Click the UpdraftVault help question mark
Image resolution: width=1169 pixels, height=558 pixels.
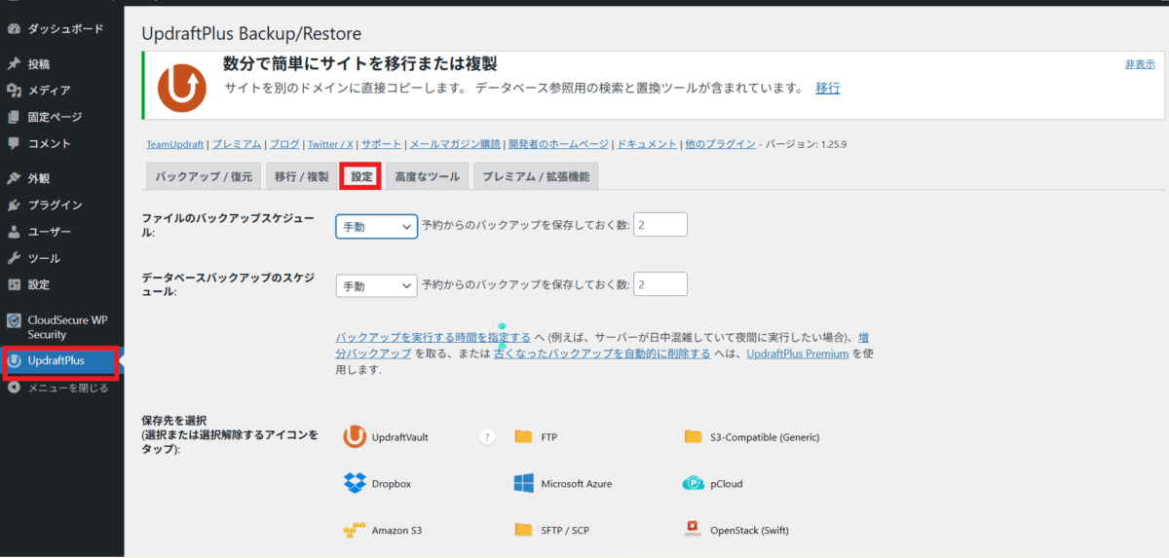[487, 437]
